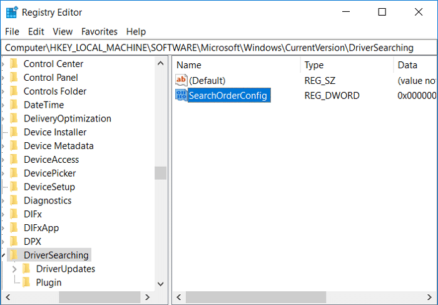Viewport: 438px width, 305px height.
Task: Click the DPX folder icon
Action: [14, 242]
